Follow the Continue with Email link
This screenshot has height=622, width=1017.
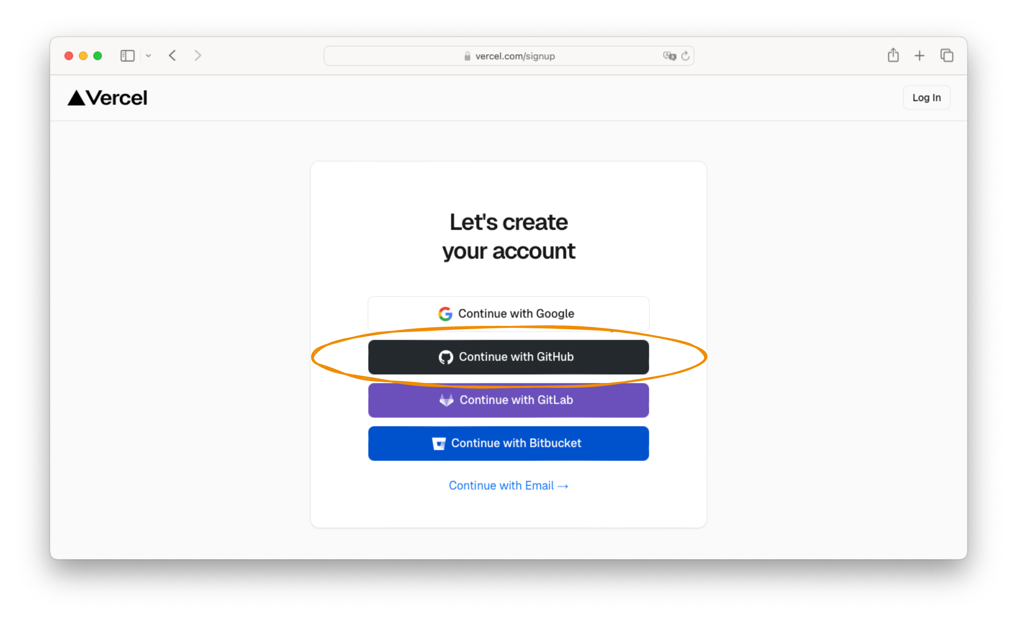click(x=508, y=485)
